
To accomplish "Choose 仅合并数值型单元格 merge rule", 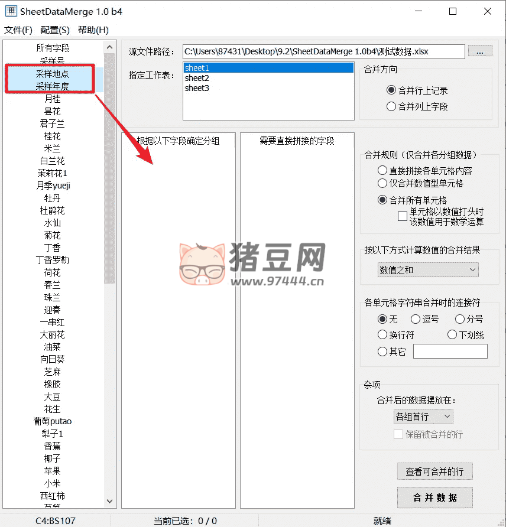I will 382,183.
